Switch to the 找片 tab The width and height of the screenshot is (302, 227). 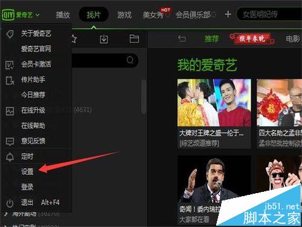pyautogui.click(x=94, y=15)
